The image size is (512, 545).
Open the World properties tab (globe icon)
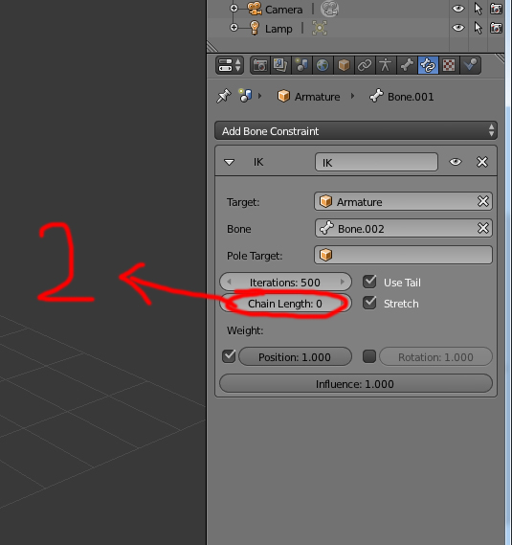[323, 65]
